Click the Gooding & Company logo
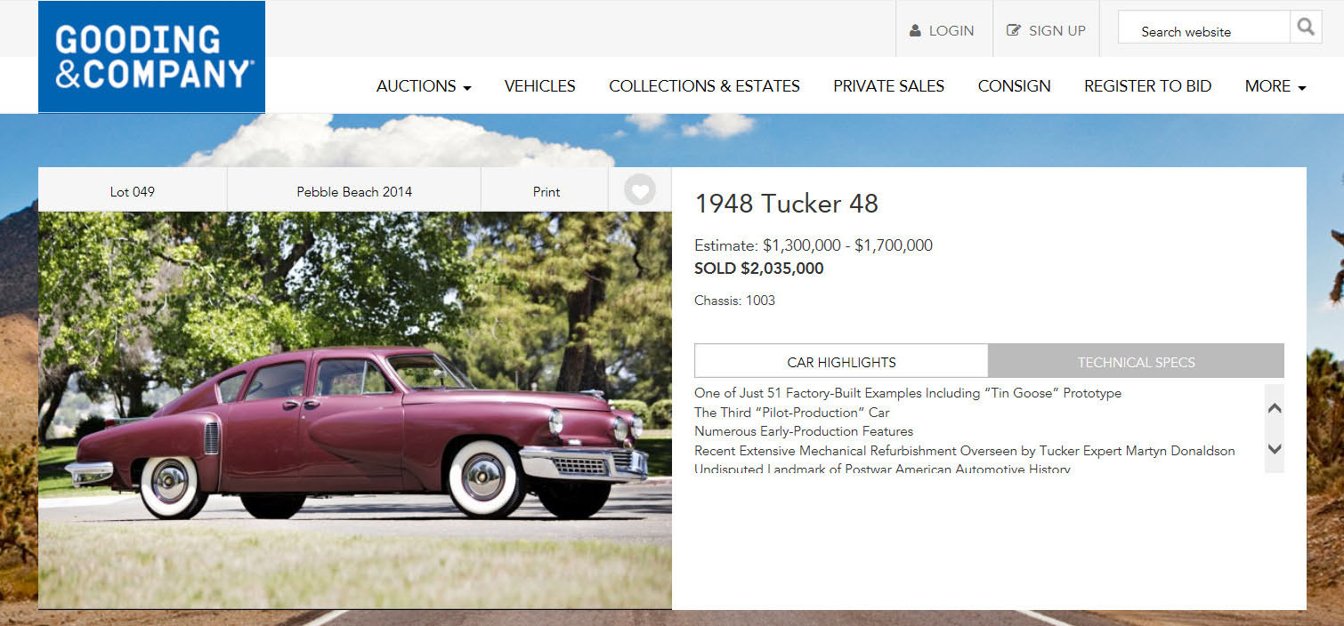Image resolution: width=1344 pixels, height=626 pixels. 151,57
